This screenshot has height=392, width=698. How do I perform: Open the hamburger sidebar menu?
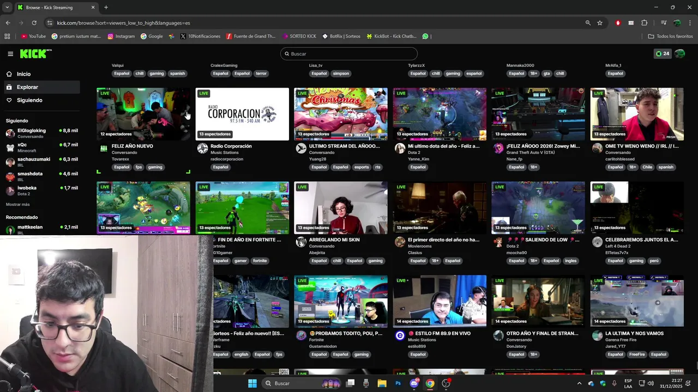click(x=10, y=54)
